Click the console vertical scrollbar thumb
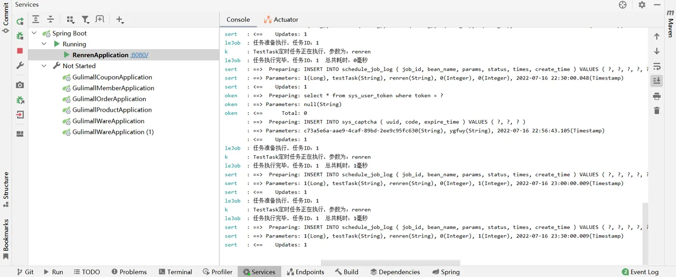This screenshot has height=277, width=676. point(645,233)
